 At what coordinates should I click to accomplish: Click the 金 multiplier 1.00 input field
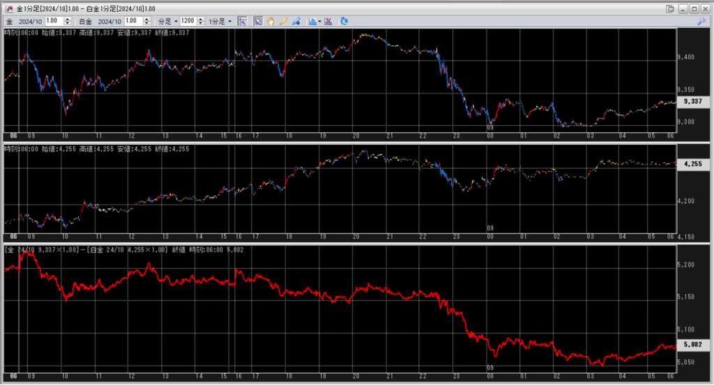click(54, 22)
